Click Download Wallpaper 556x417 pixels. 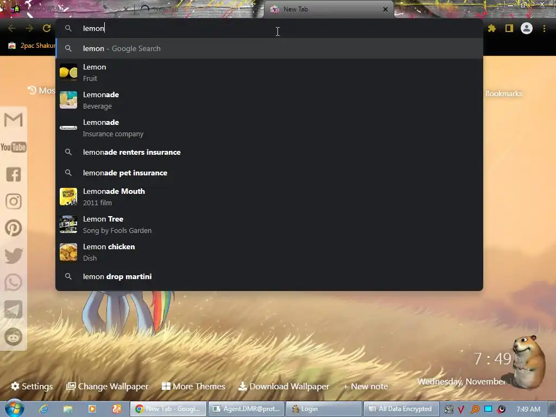pos(283,386)
